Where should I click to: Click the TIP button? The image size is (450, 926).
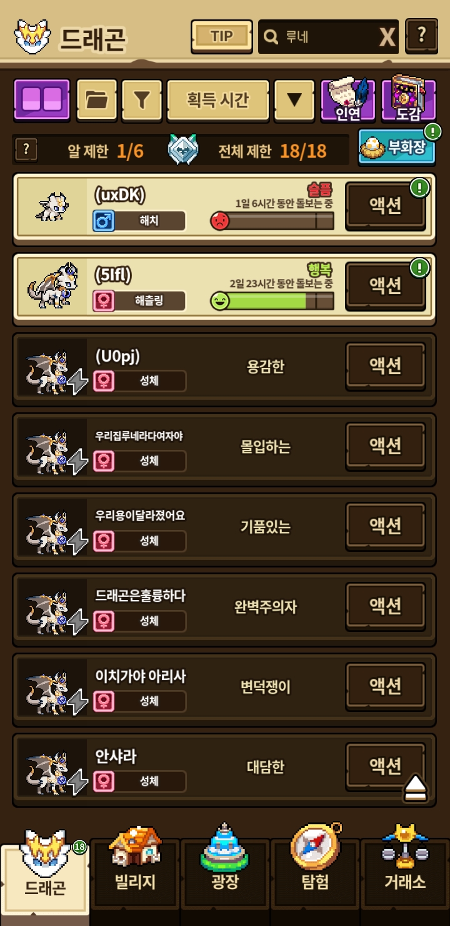point(221,36)
